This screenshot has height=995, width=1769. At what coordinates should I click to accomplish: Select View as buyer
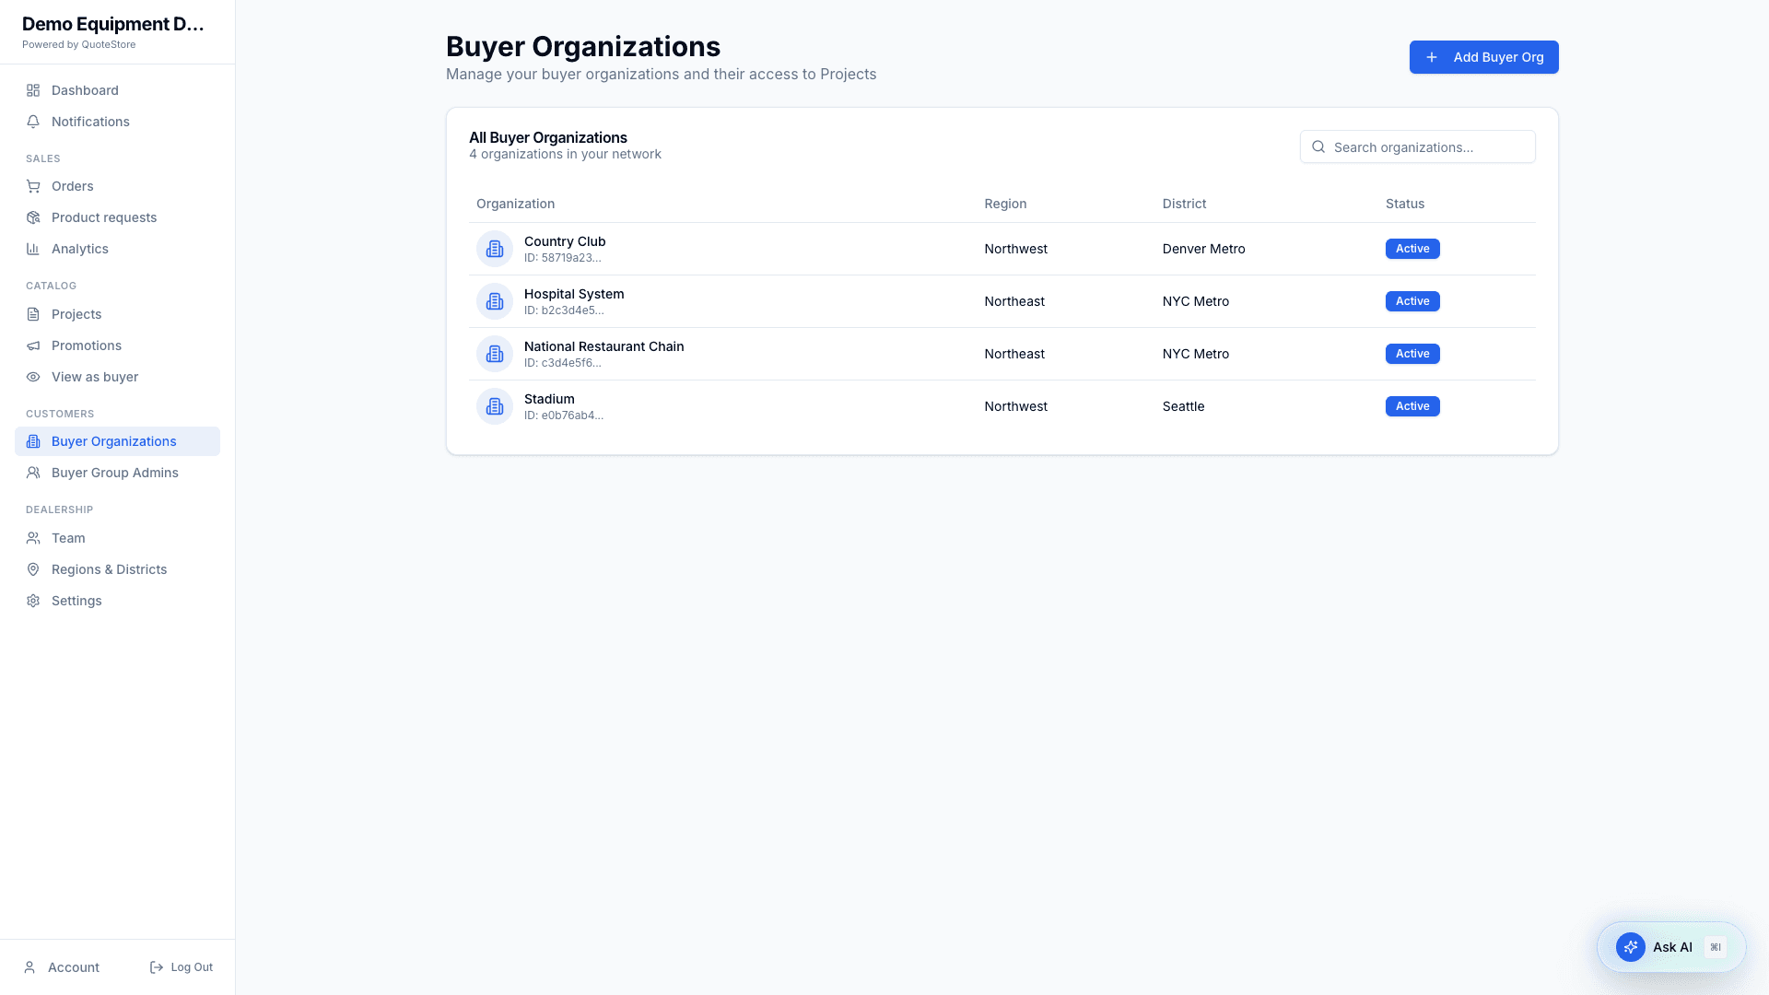point(117,377)
